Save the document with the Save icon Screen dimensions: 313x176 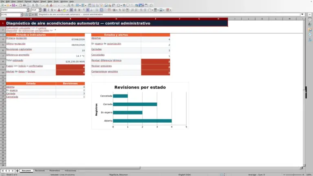(x=13, y=5)
